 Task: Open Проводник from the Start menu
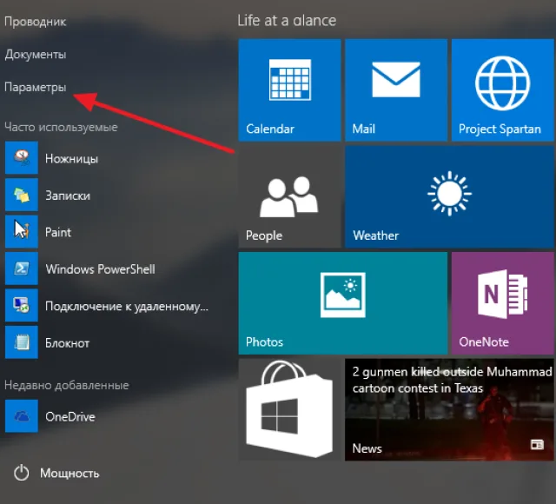pyautogui.click(x=35, y=22)
